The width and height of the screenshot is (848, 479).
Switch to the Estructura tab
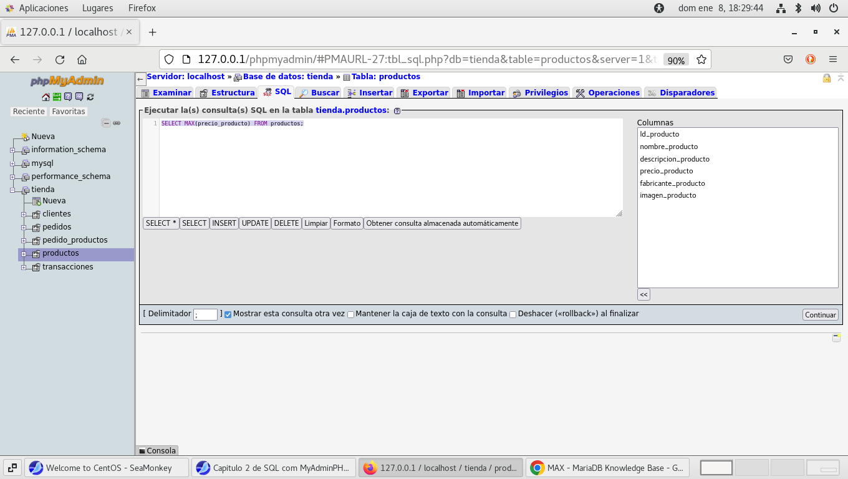[x=227, y=93]
